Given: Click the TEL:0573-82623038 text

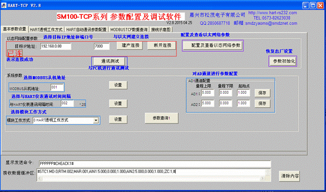Looking at the screenshot, I should click(272, 18).
